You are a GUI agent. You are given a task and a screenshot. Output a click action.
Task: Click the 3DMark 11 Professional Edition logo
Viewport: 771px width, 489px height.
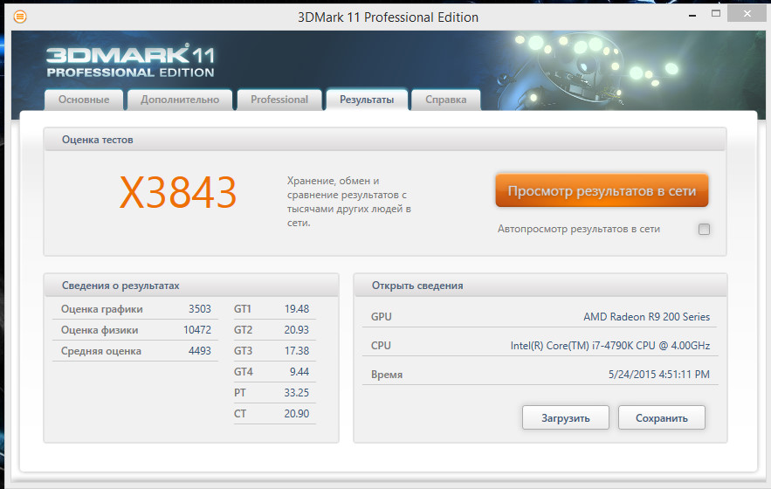click(130, 61)
